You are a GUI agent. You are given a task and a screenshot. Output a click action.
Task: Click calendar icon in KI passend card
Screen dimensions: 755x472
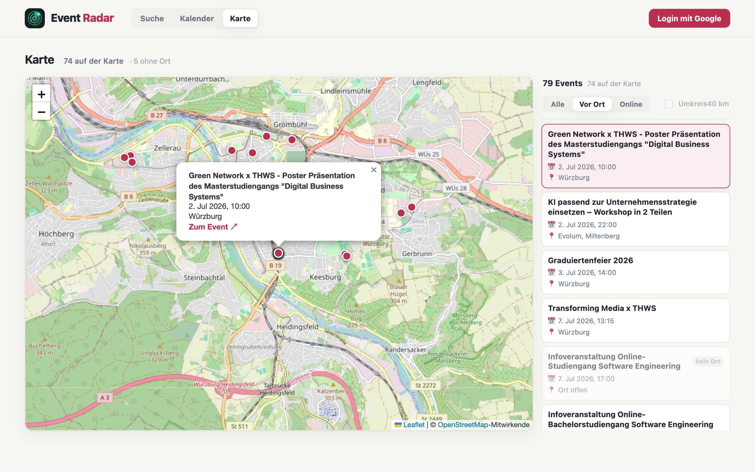[551, 224]
